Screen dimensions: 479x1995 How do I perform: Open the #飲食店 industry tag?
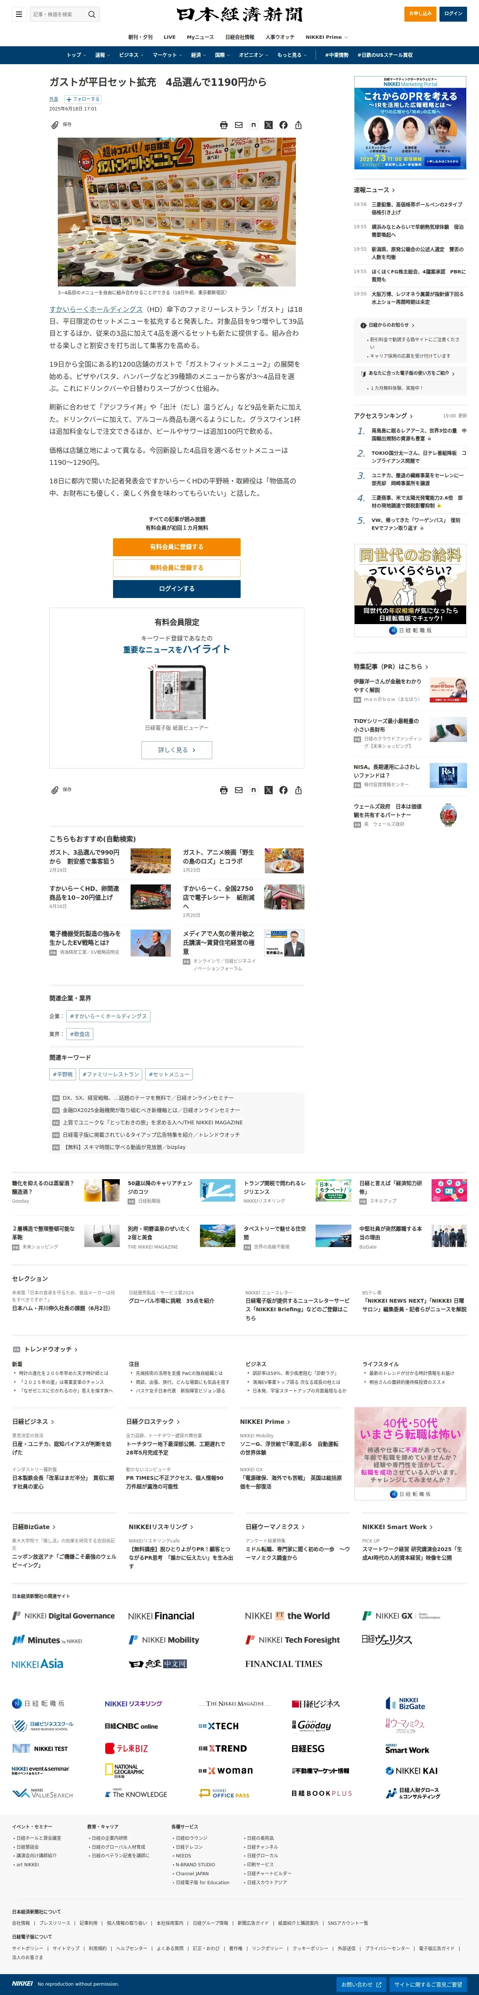(80, 1034)
